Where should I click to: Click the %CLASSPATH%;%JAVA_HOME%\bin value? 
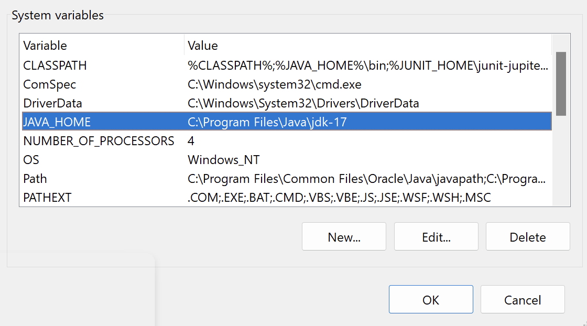(367, 66)
